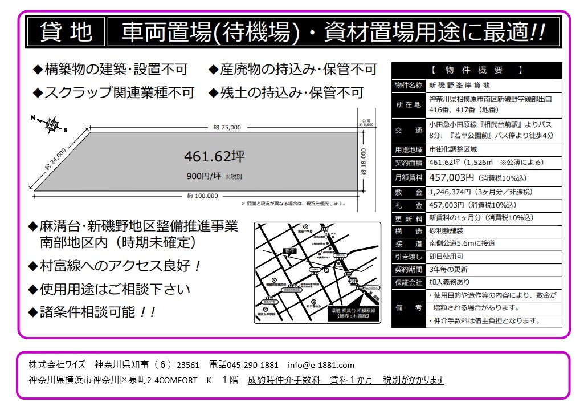Image resolution: width=584 pixels, height=410 pixels.
Task: Click the diamond bullet beside 村富線へのアクセス良好
Action: tap(33, 266)
